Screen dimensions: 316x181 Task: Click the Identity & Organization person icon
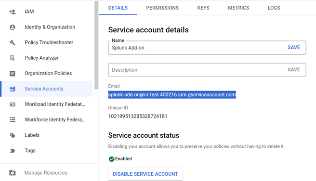(13, 27)
